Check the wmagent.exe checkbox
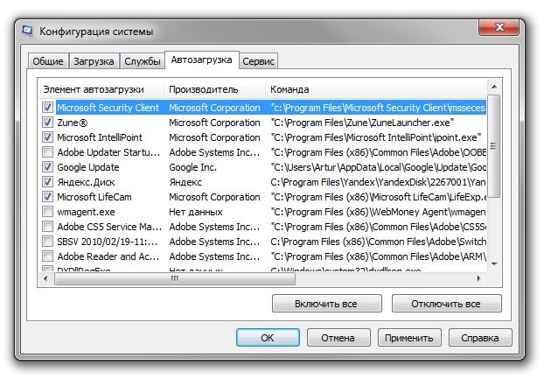 47,212
